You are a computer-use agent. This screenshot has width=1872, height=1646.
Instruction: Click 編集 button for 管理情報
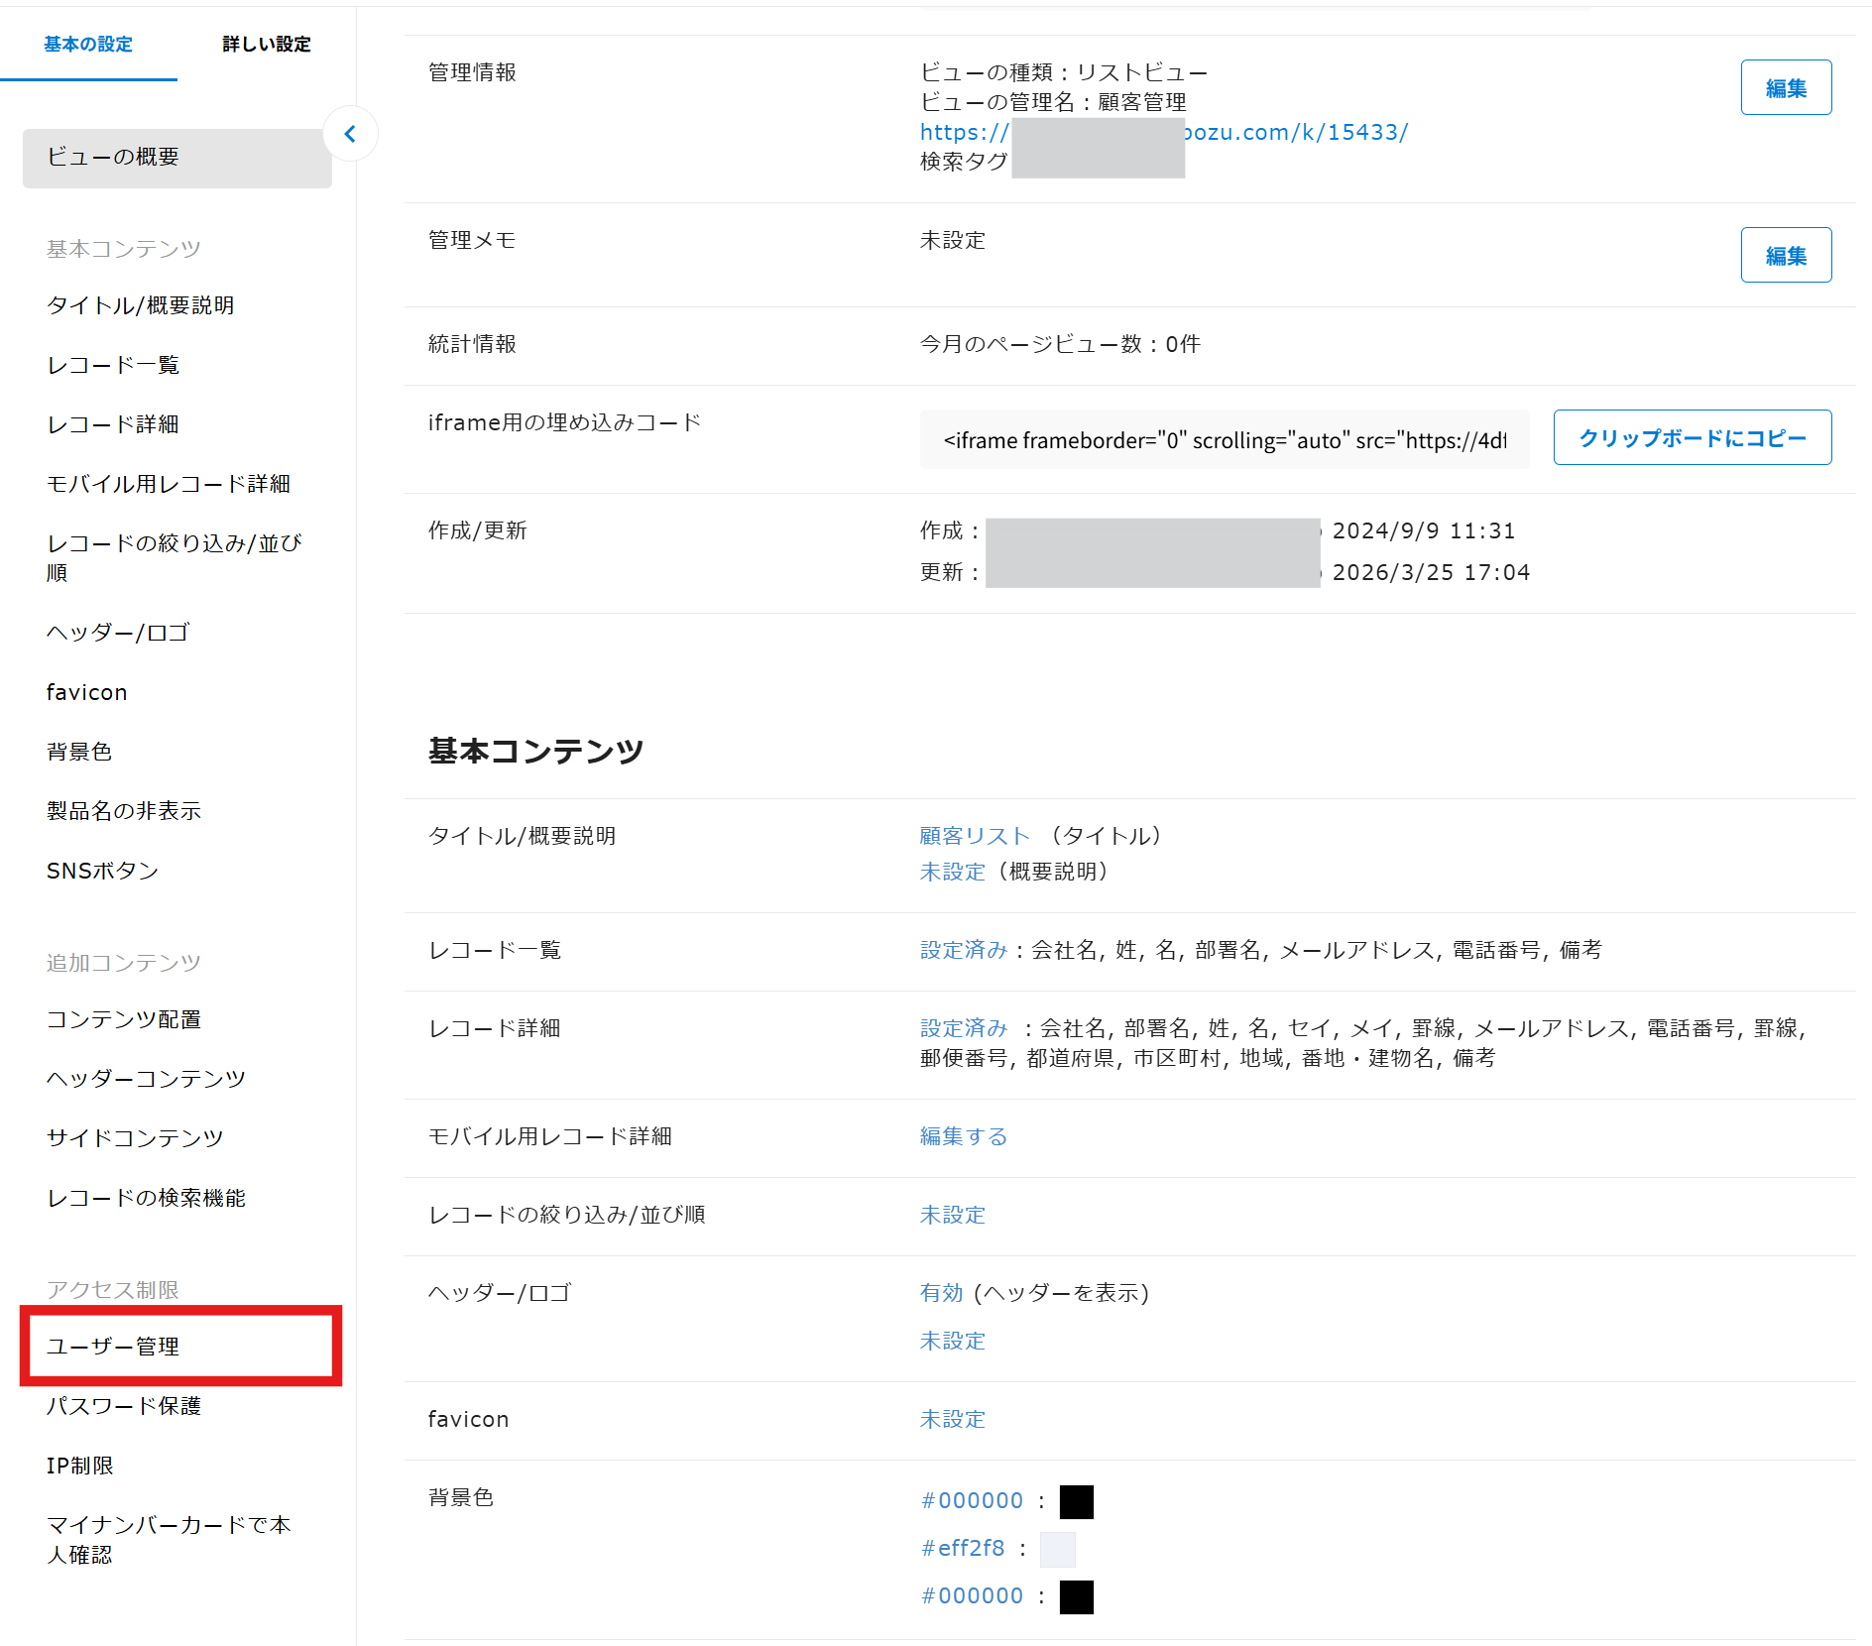pyautogui.click(x=1785, y=88)
